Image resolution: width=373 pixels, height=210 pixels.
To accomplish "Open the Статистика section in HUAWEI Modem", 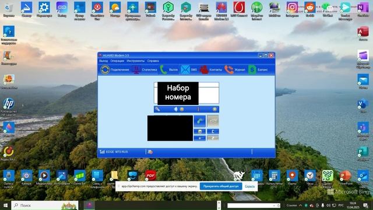I will coord(145,69).
